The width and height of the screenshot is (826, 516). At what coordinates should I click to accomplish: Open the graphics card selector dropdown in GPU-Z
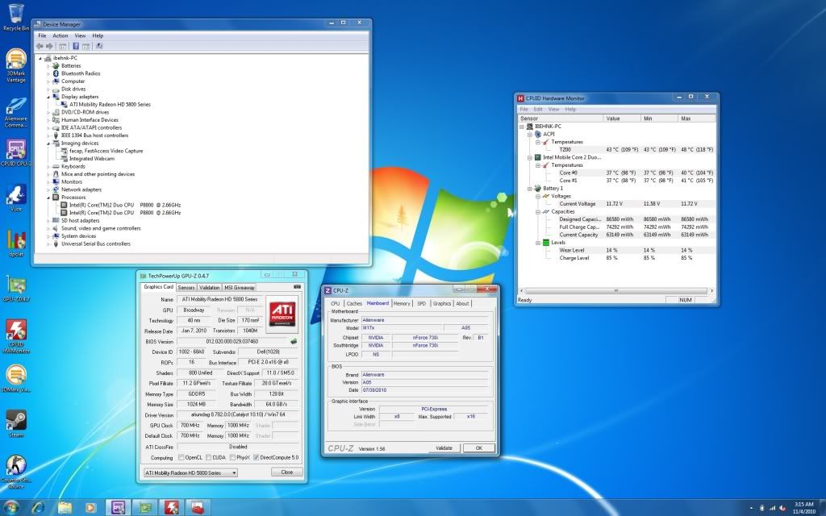click(x=190, y=472)
